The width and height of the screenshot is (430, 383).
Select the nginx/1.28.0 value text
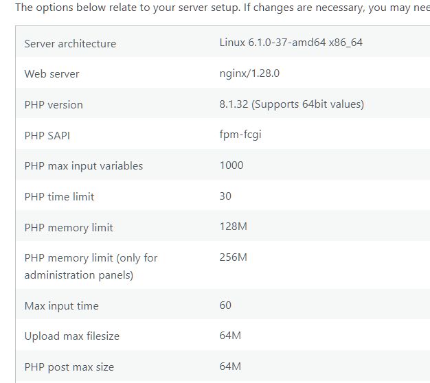(249, 73)
